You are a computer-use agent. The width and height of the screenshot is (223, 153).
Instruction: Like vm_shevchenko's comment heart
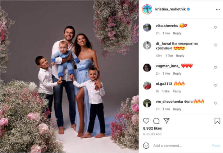point(215,103)
